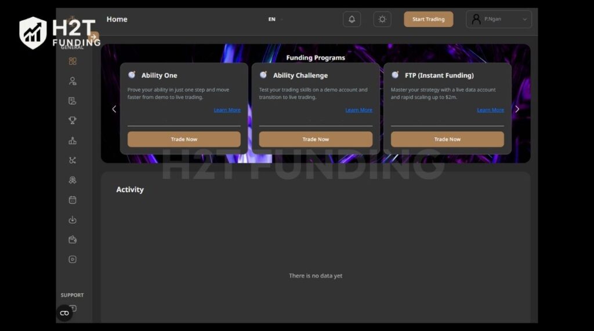
Task: Click the notification bell icon
Action: [x=352, y=19]
